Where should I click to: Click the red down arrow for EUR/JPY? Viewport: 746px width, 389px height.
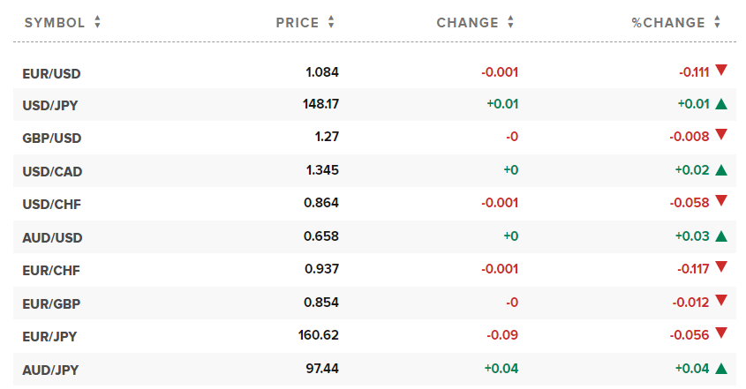pos(721,333)
